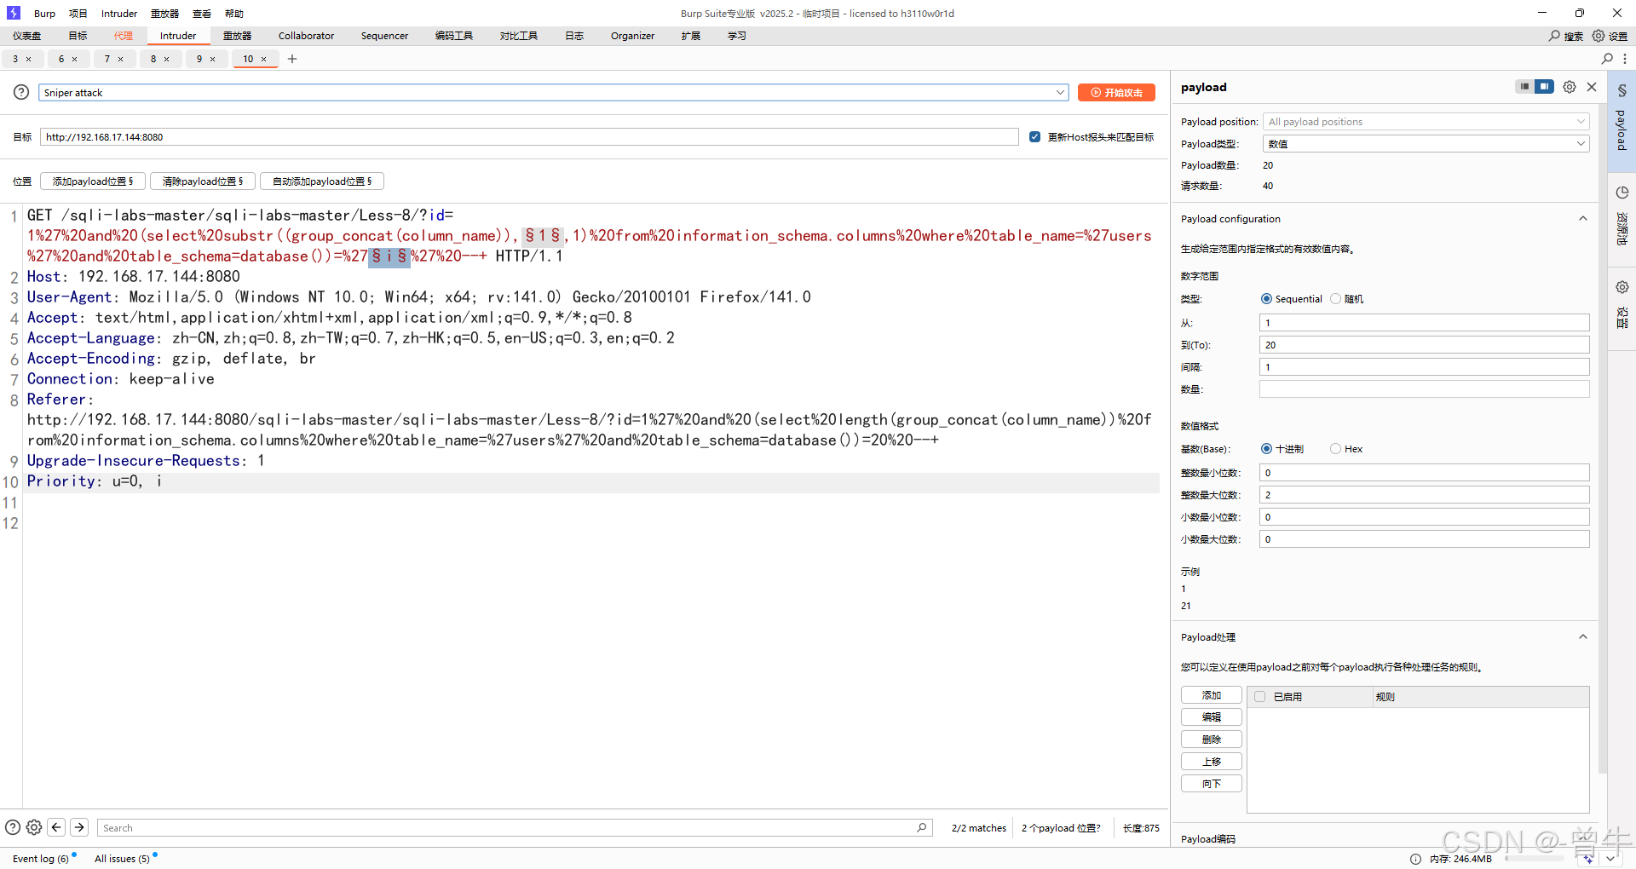Screen dimensions: 1636x869
Task: Switch to the 代理 tab
Action: [124, 36]
